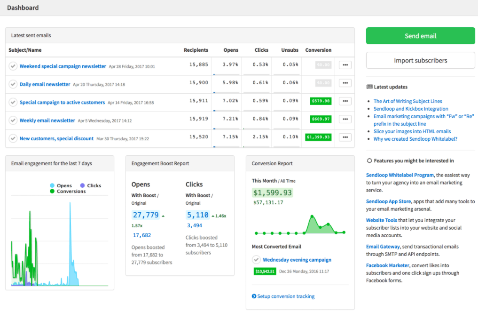The image size is (478, 336).
Task: Open the Weekly email newsletter link
Action: 47,120
